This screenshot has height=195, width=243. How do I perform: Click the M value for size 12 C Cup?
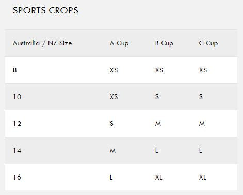point(202,124)
